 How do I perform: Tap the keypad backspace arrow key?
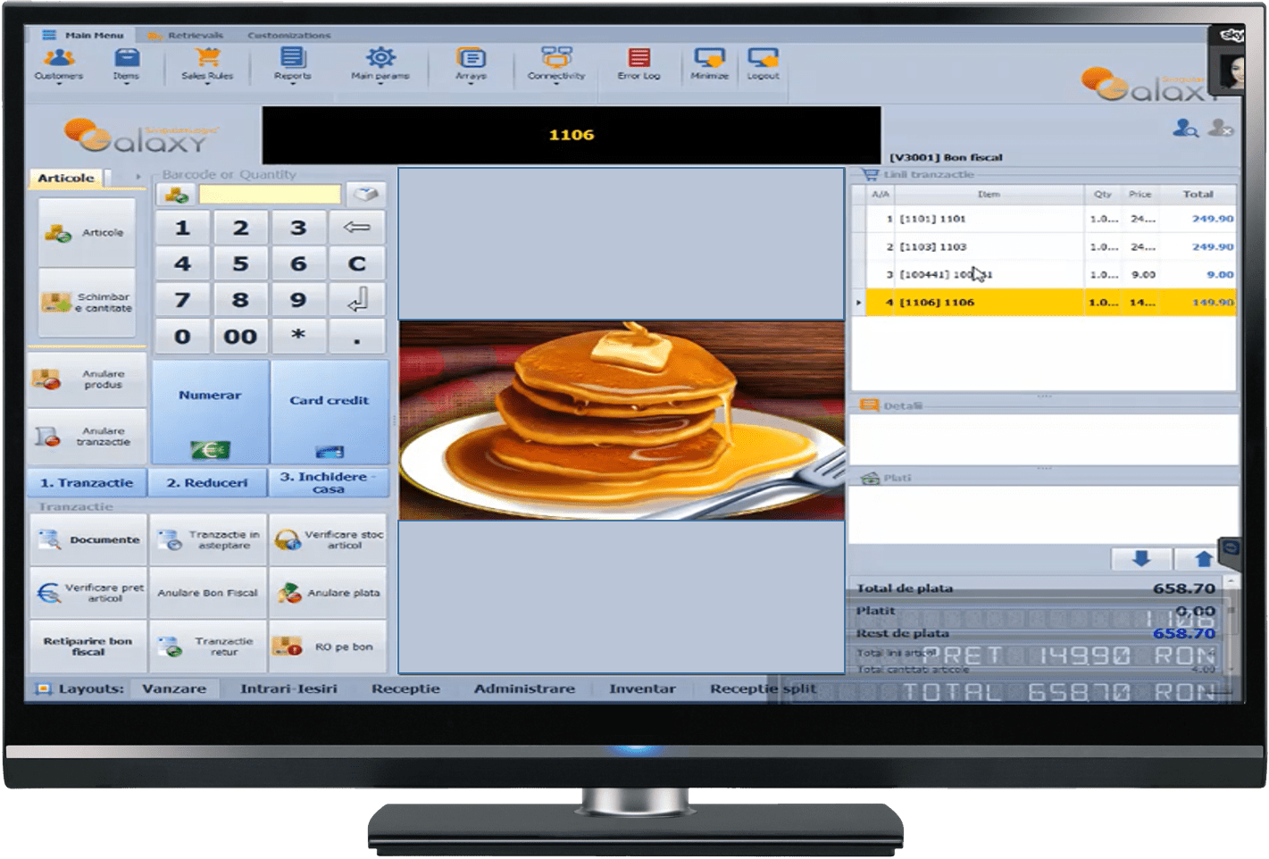[356, 228]
